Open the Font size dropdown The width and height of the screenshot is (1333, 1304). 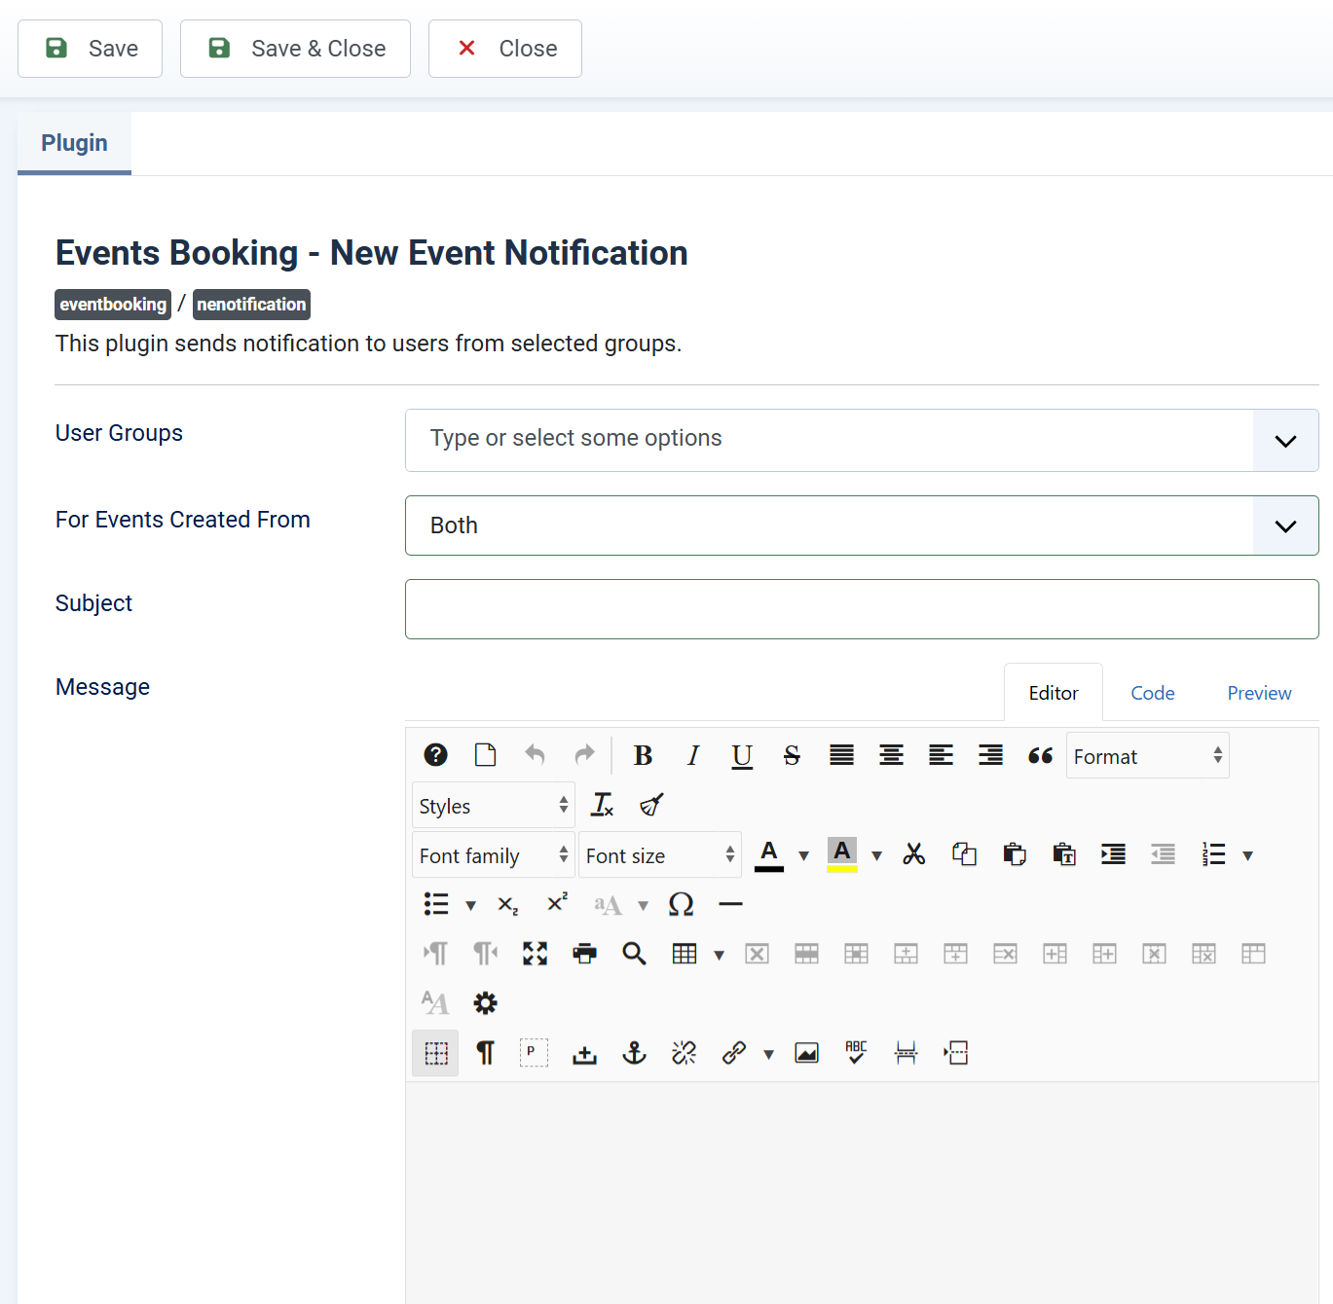click(x=660, y=855)
